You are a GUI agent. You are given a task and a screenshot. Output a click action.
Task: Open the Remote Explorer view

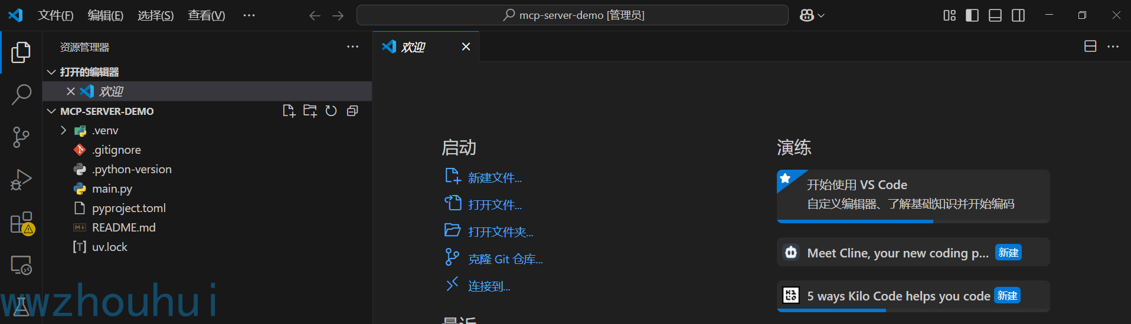click(x=21, y=265)
